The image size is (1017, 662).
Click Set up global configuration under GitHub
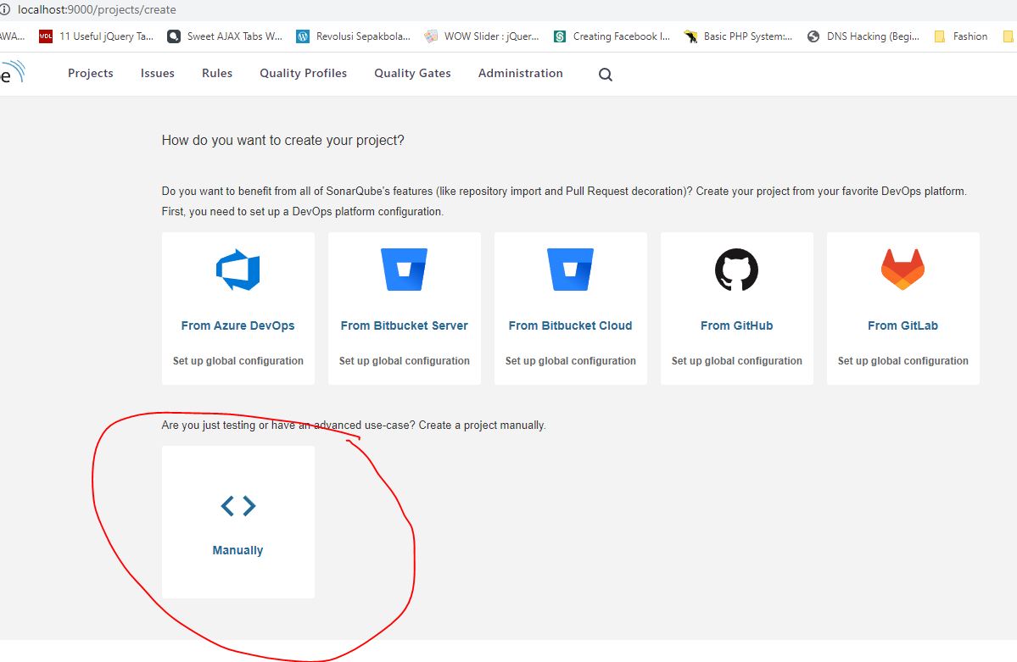pos(737,360)
